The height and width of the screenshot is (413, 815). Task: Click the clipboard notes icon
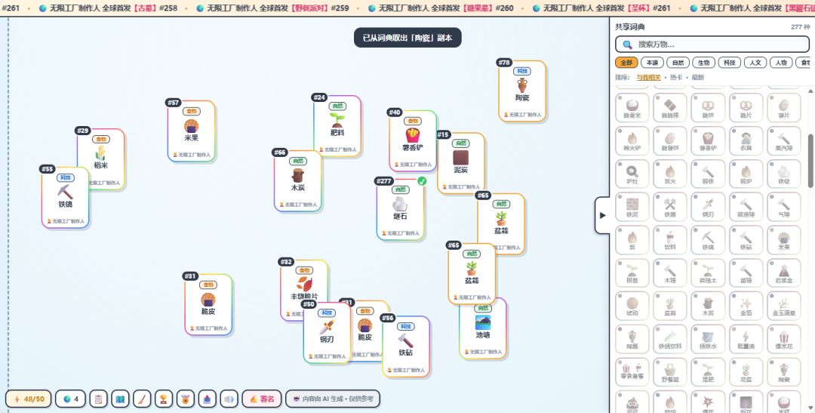click(98, 399)
